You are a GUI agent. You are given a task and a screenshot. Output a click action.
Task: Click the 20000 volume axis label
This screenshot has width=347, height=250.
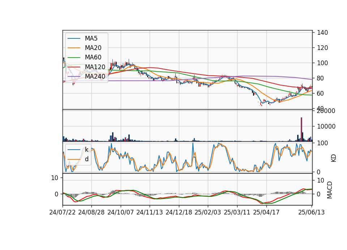[326, 111]
